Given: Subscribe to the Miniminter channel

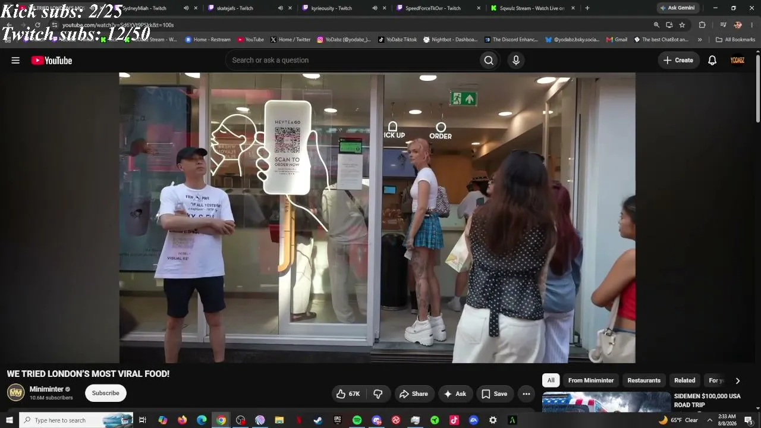Looking at the screenshot, I should click(x=106, y=393).
